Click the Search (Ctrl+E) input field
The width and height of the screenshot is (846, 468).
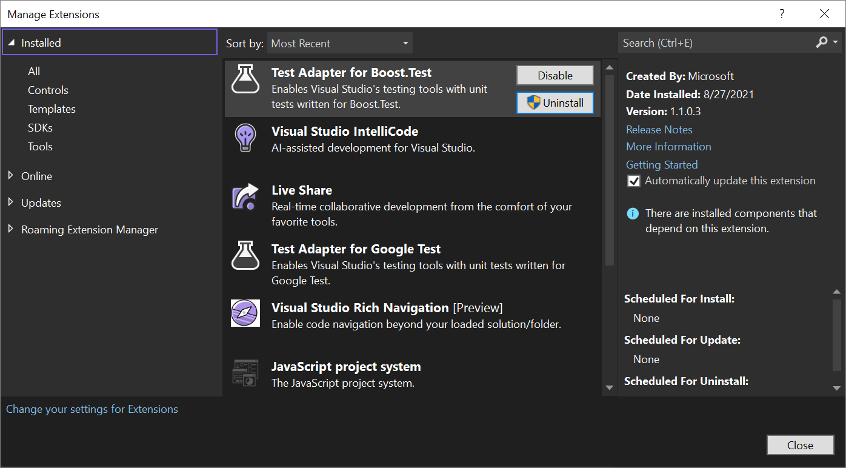click(x=697, y=42)
